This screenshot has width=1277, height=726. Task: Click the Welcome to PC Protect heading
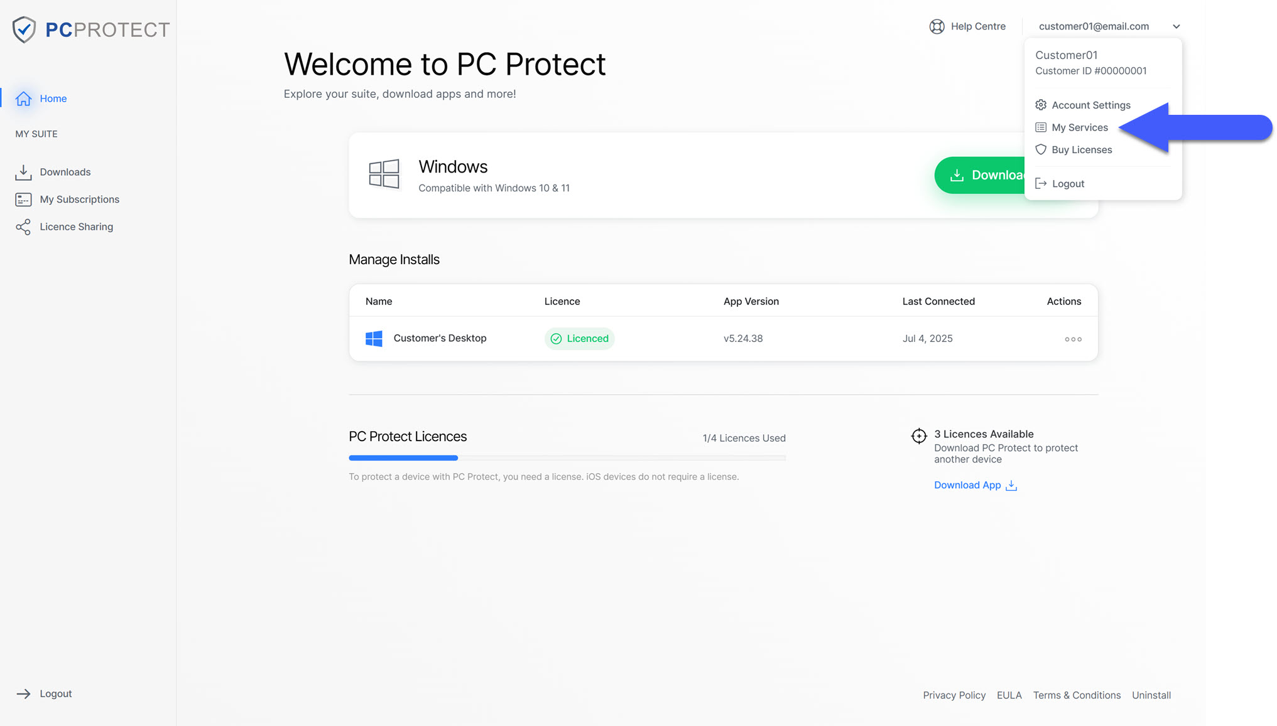click(x=445, y=64)
